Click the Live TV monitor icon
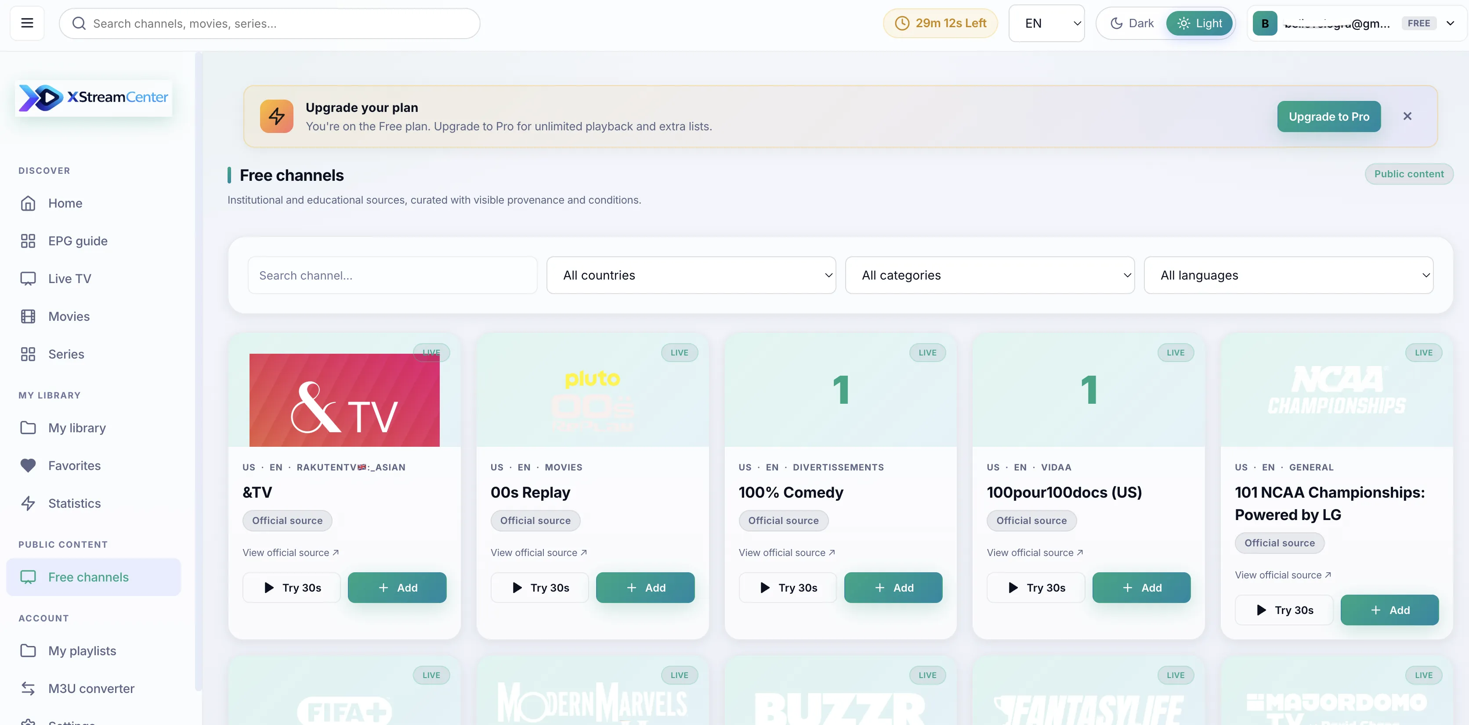 [x=28, y=279]
